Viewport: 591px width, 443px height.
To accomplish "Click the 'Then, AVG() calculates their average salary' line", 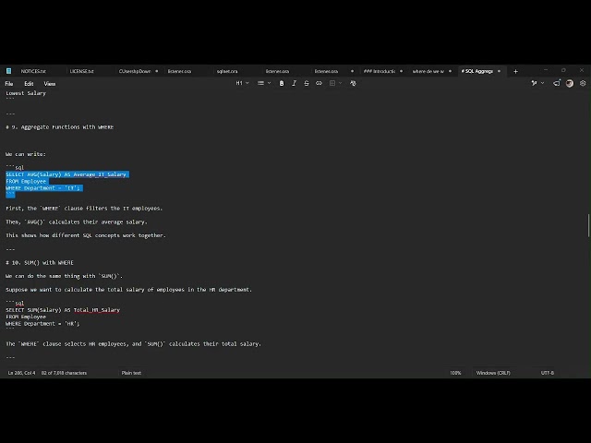I will click(x=77, y=221).
